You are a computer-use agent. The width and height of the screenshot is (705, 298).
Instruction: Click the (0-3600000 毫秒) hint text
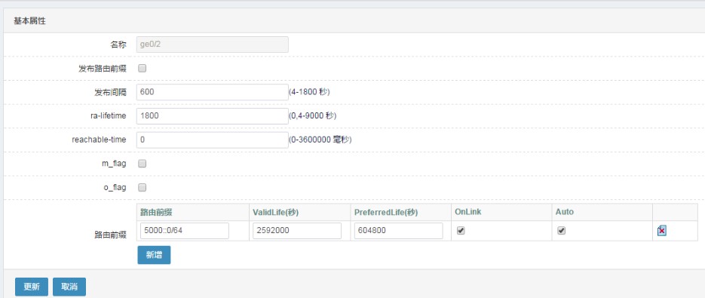click(x=320, y=140)
